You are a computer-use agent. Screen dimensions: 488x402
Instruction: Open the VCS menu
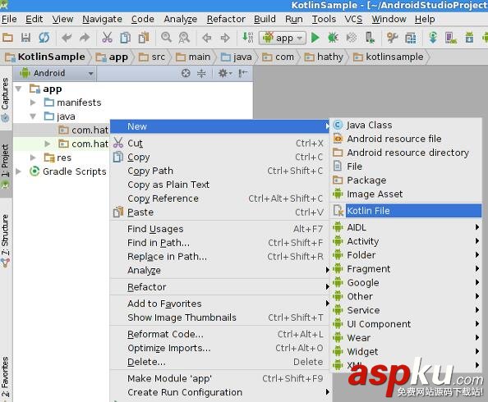point(353,19)
